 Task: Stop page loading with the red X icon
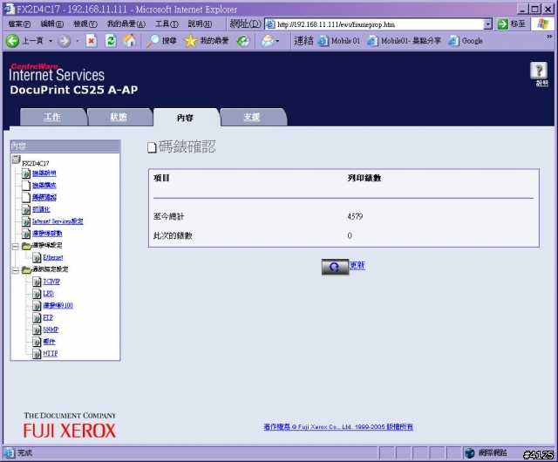point(92,41)
